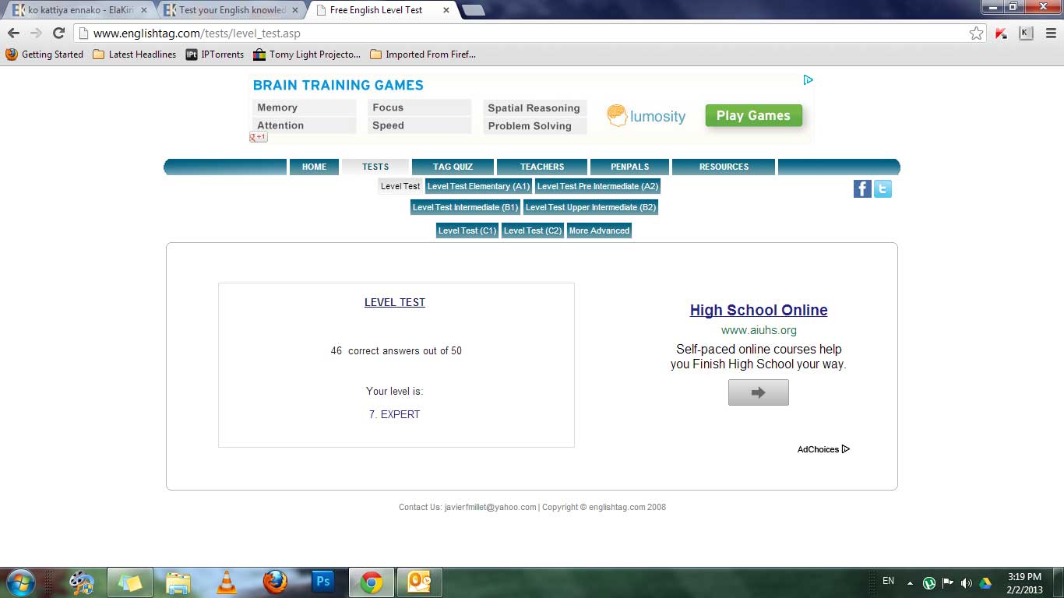Image resolution: width=1064 pixels, height=598 pixels.
Task: Reload the page using the refresh icon
Action: [x=58, y=33]
